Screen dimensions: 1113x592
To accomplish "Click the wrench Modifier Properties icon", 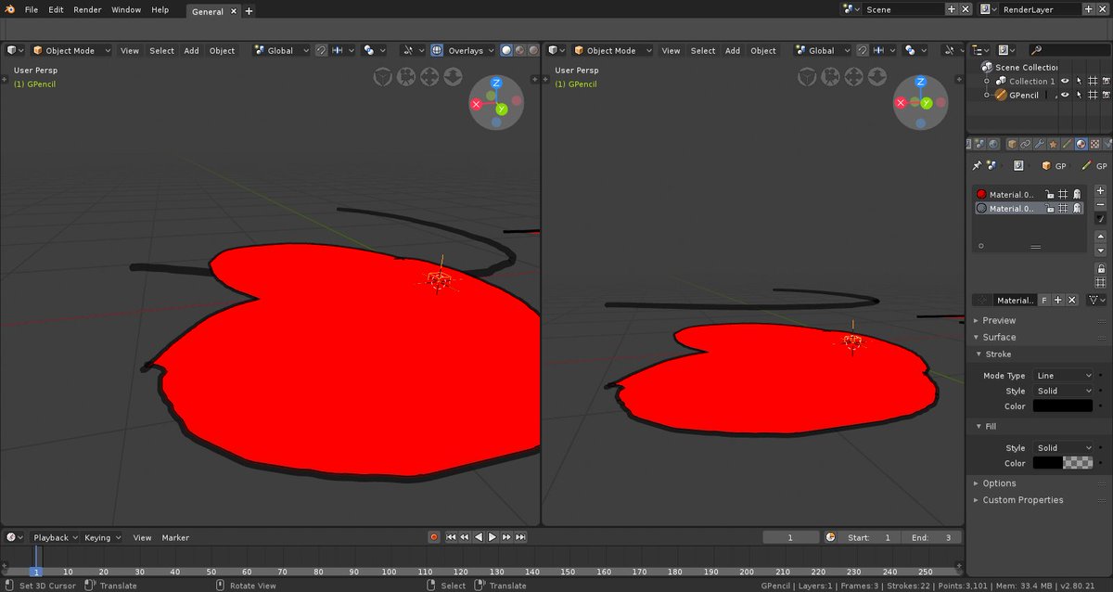I will (1038, 144).
